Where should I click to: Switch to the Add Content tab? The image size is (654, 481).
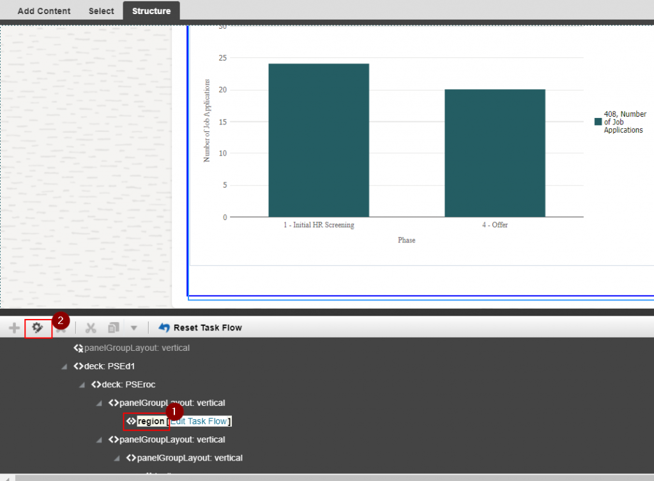point(43,10)
